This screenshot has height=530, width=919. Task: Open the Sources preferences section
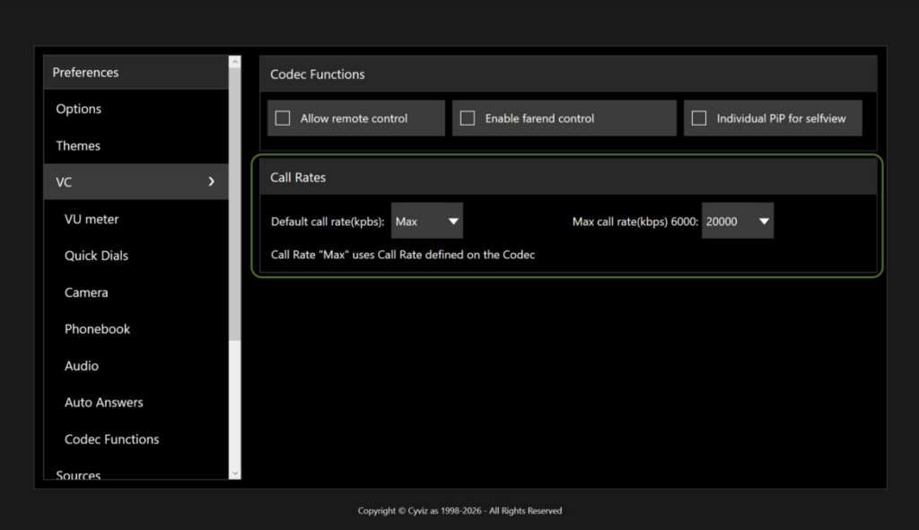click(78, 474)
